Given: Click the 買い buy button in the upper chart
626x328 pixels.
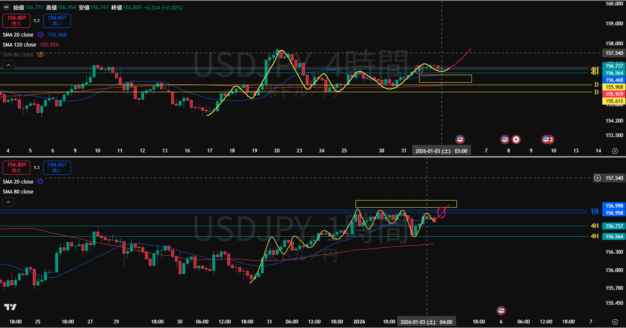Looking at the screenshot, I should tap(56, 20).
